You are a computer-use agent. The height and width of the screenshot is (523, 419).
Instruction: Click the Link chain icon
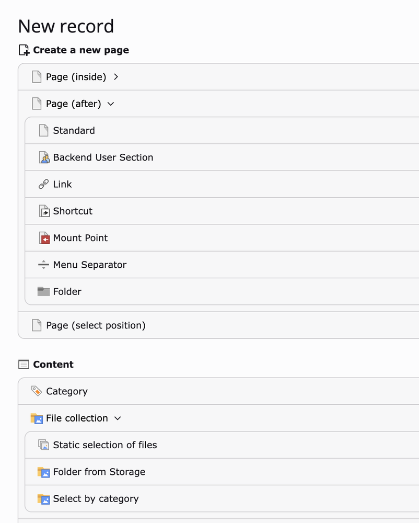point(44,184)
